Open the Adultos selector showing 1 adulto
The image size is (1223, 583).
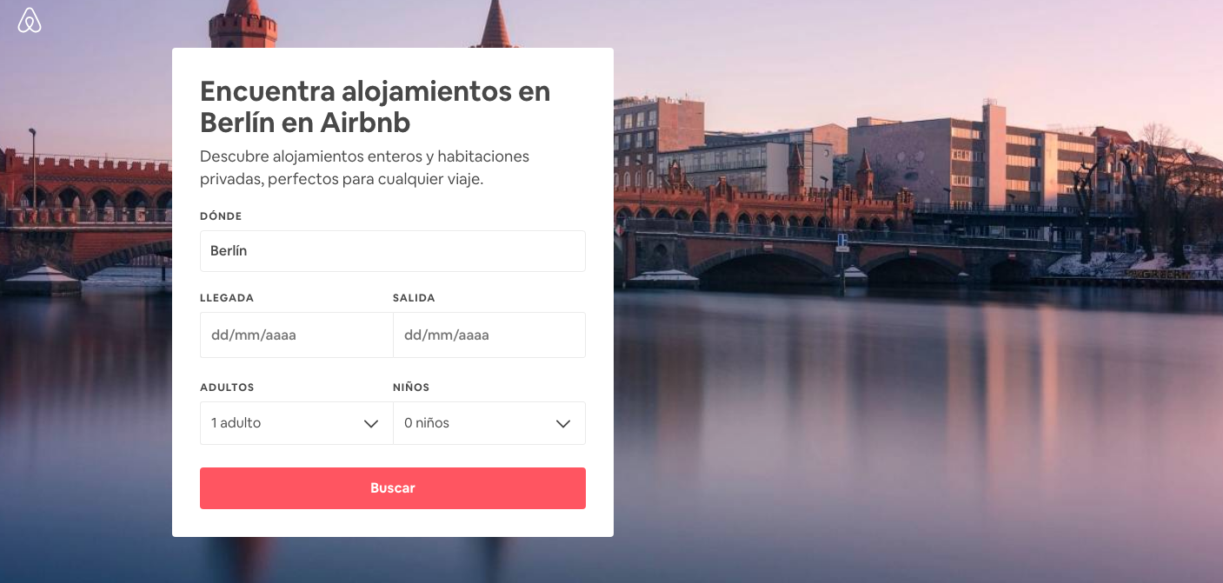(296, 423)
